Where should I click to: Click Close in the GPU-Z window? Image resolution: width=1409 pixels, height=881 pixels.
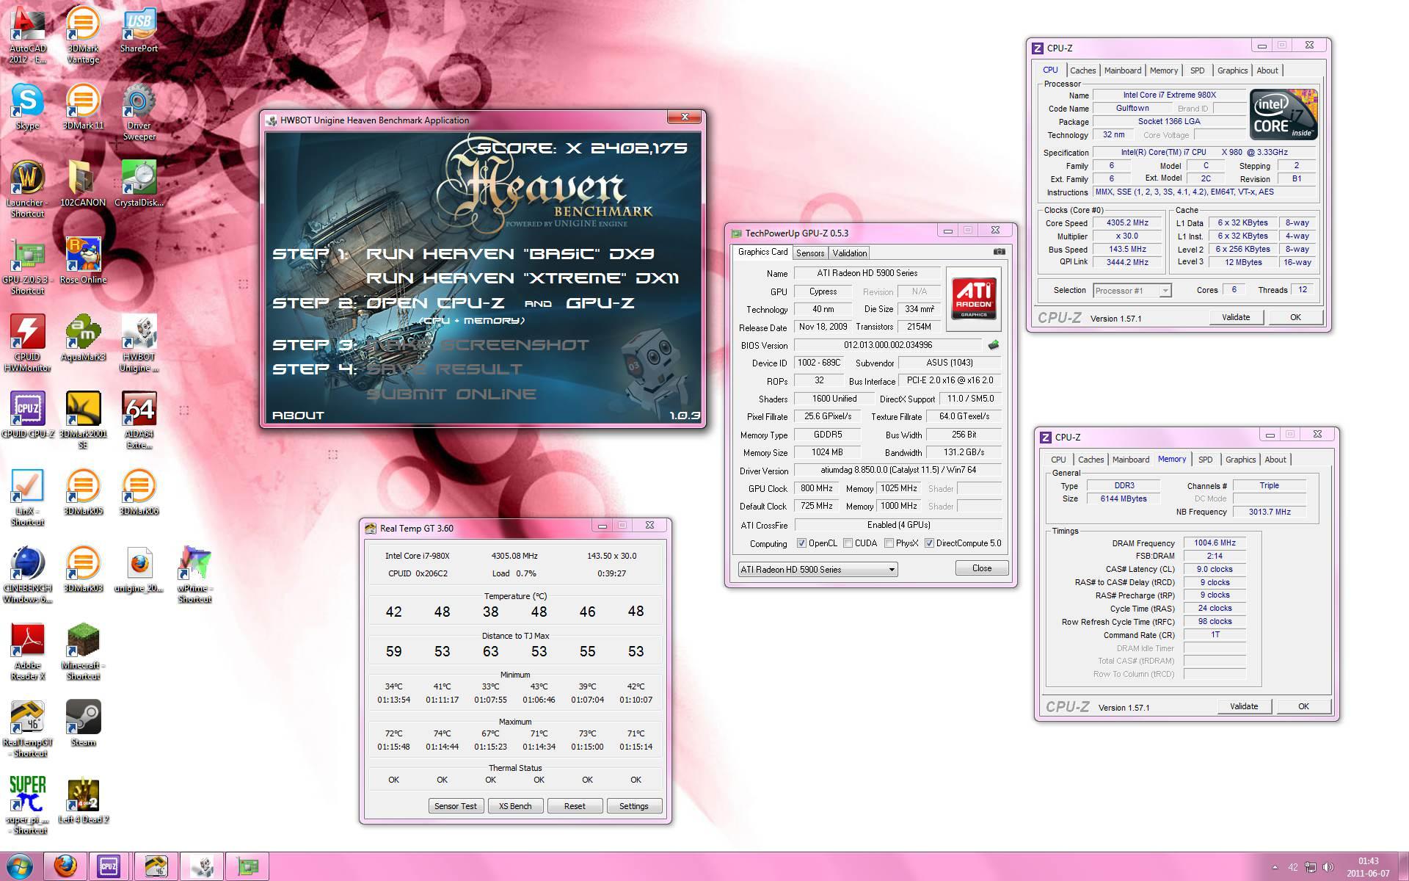pos(982,568)
